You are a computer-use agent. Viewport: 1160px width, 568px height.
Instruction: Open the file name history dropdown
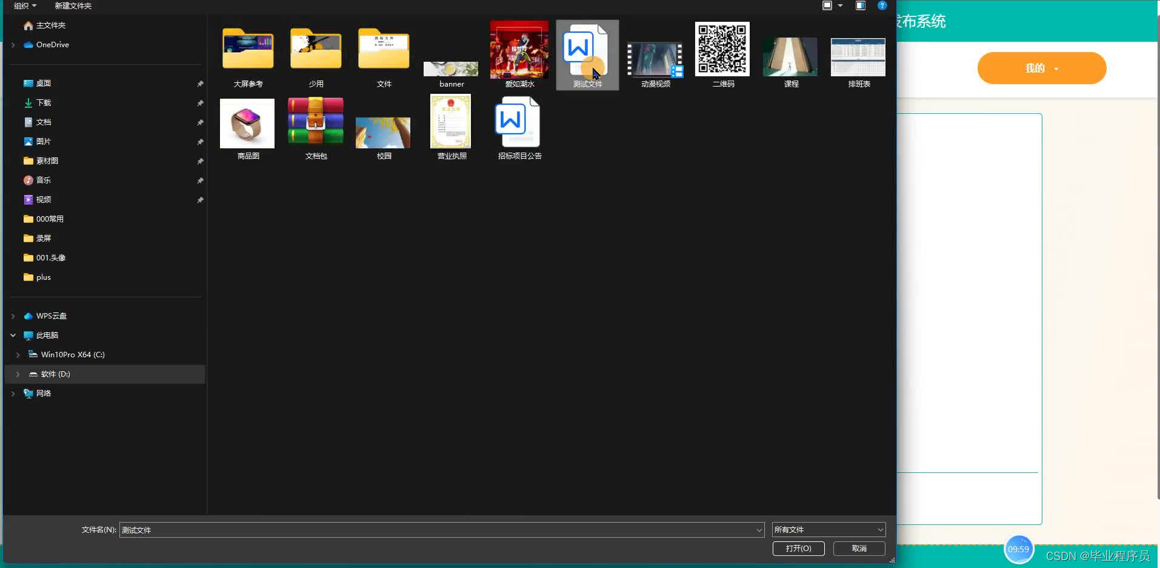pyautogui.click(x=759, y=530)
